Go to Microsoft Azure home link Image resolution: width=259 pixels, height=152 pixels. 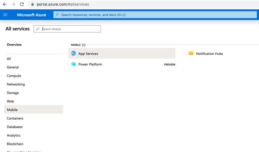(x=31, y=15)
